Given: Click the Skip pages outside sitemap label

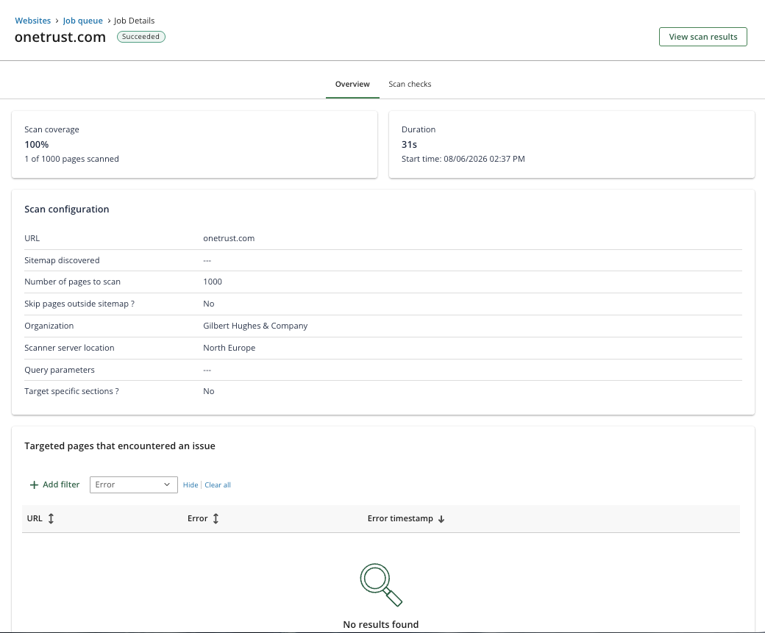Looking at the screenshot, I should 79,304.
